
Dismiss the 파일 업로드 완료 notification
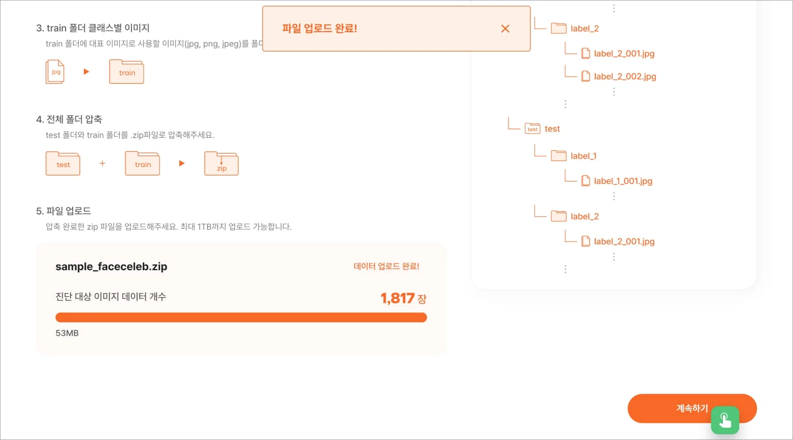[505, 29]
